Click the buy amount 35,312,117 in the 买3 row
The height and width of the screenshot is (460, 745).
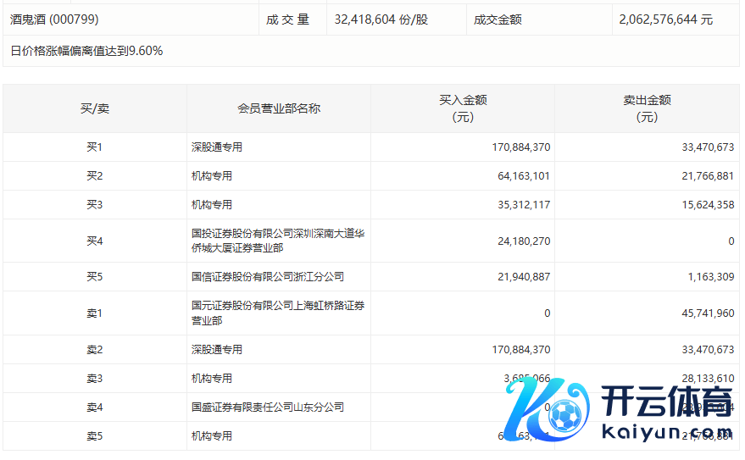(520, 205)
